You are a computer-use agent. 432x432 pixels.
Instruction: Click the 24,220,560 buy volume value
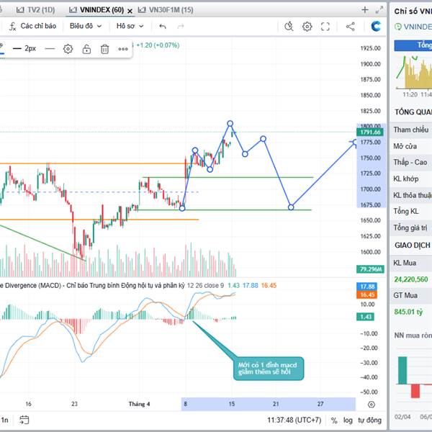(x=411, y=279)
